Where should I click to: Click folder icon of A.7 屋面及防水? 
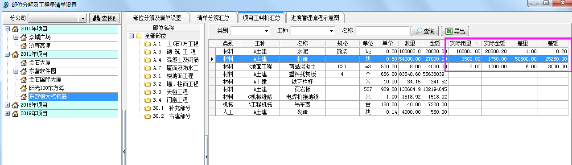[148, 68]
